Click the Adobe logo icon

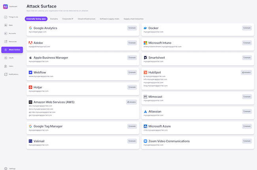click(30, 43)
